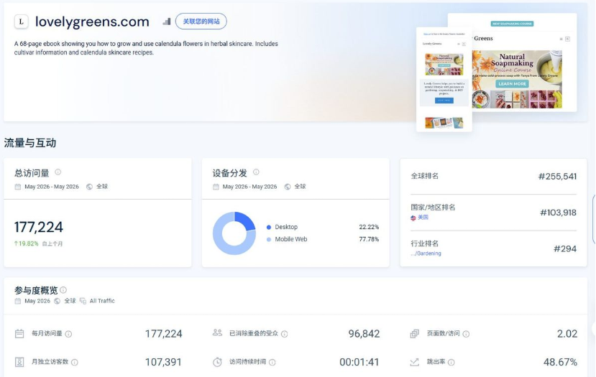This screenshot has height=377, width=596.
Task: Click the globe icon in 设备分发 card
Action: pos(288,187)
